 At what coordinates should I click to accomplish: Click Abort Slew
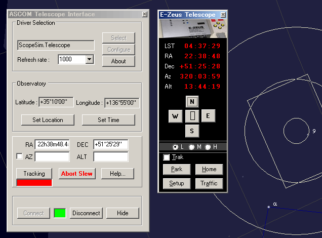[x=77, y=174]
